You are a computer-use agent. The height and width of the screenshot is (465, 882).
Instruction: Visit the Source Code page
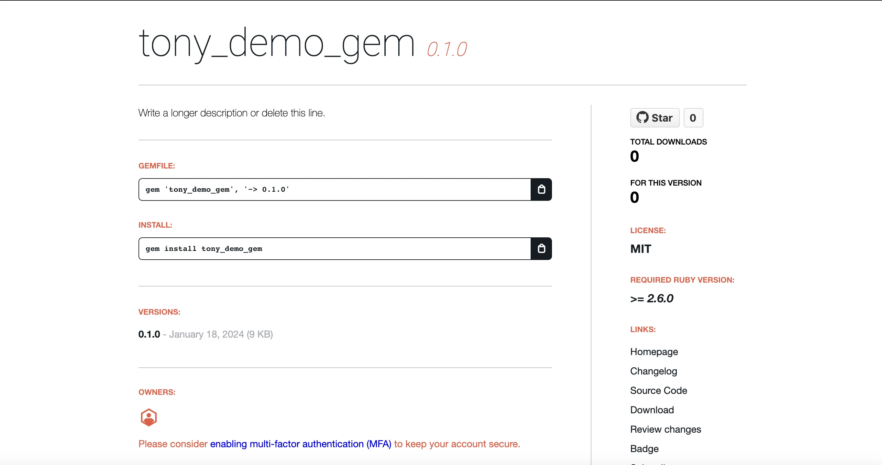658,390
